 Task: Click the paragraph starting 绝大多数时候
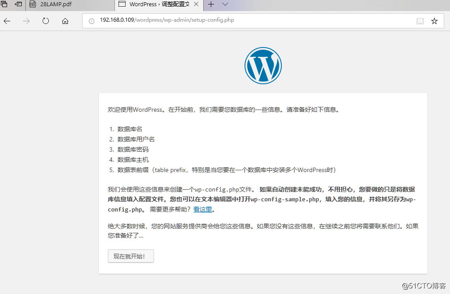263,231
